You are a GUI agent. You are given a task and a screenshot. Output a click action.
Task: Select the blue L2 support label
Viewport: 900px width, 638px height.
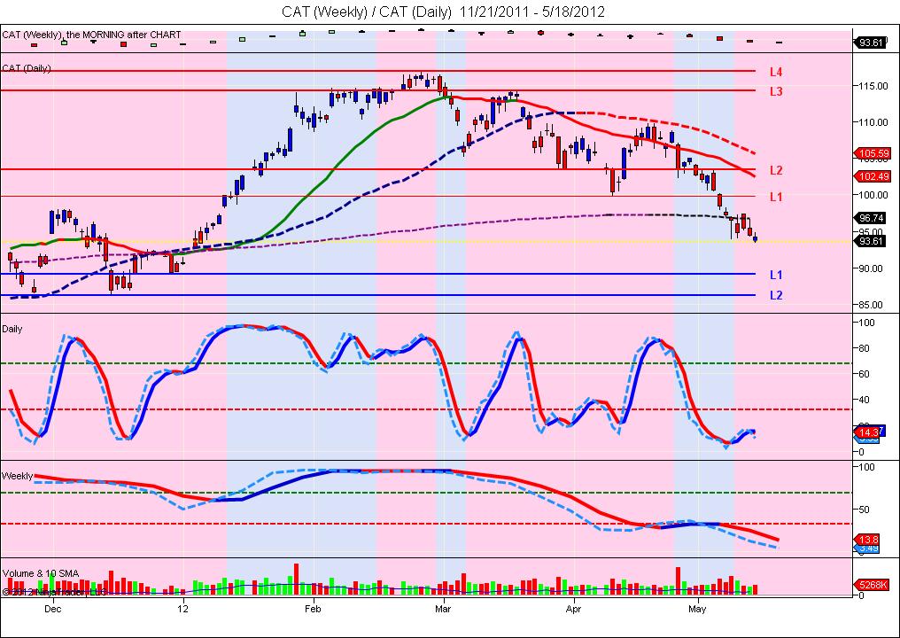(776, 295)
